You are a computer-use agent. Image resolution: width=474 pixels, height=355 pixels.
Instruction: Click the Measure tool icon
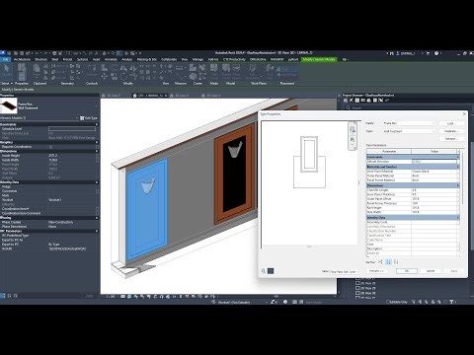click(180, 68)
